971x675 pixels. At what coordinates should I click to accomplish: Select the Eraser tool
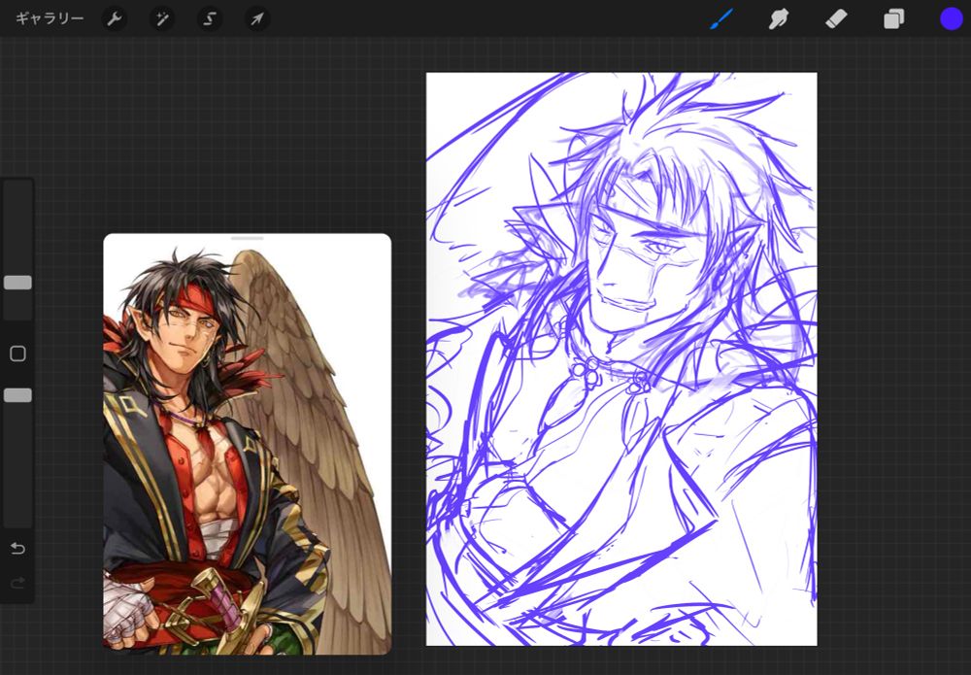coord(836,19)
